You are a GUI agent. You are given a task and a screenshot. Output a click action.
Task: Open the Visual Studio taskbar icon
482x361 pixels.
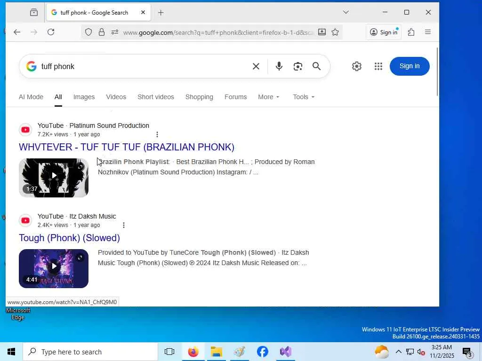pos(286,352)
